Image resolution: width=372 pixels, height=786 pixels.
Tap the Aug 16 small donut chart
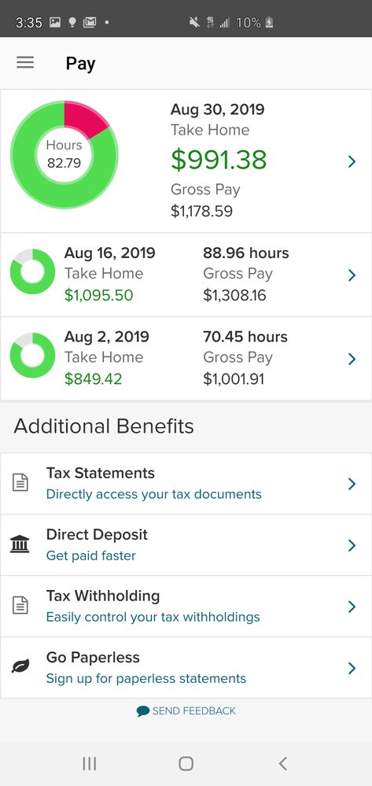click(x=32, y=271)
